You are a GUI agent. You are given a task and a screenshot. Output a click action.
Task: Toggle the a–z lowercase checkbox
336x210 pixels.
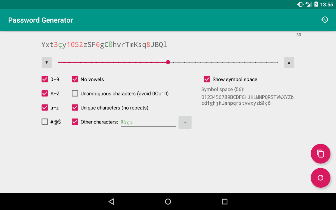45,108
